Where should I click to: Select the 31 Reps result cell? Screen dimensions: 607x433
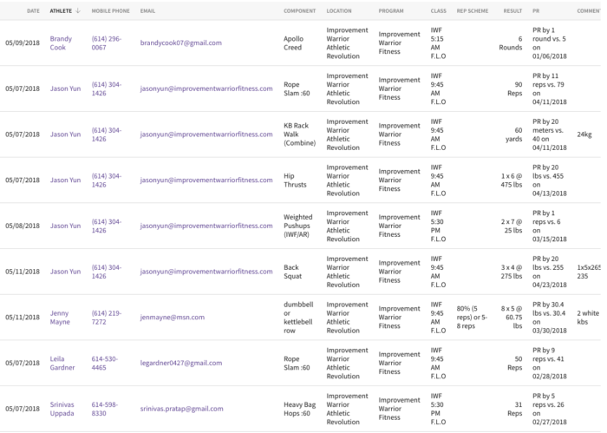515,409
